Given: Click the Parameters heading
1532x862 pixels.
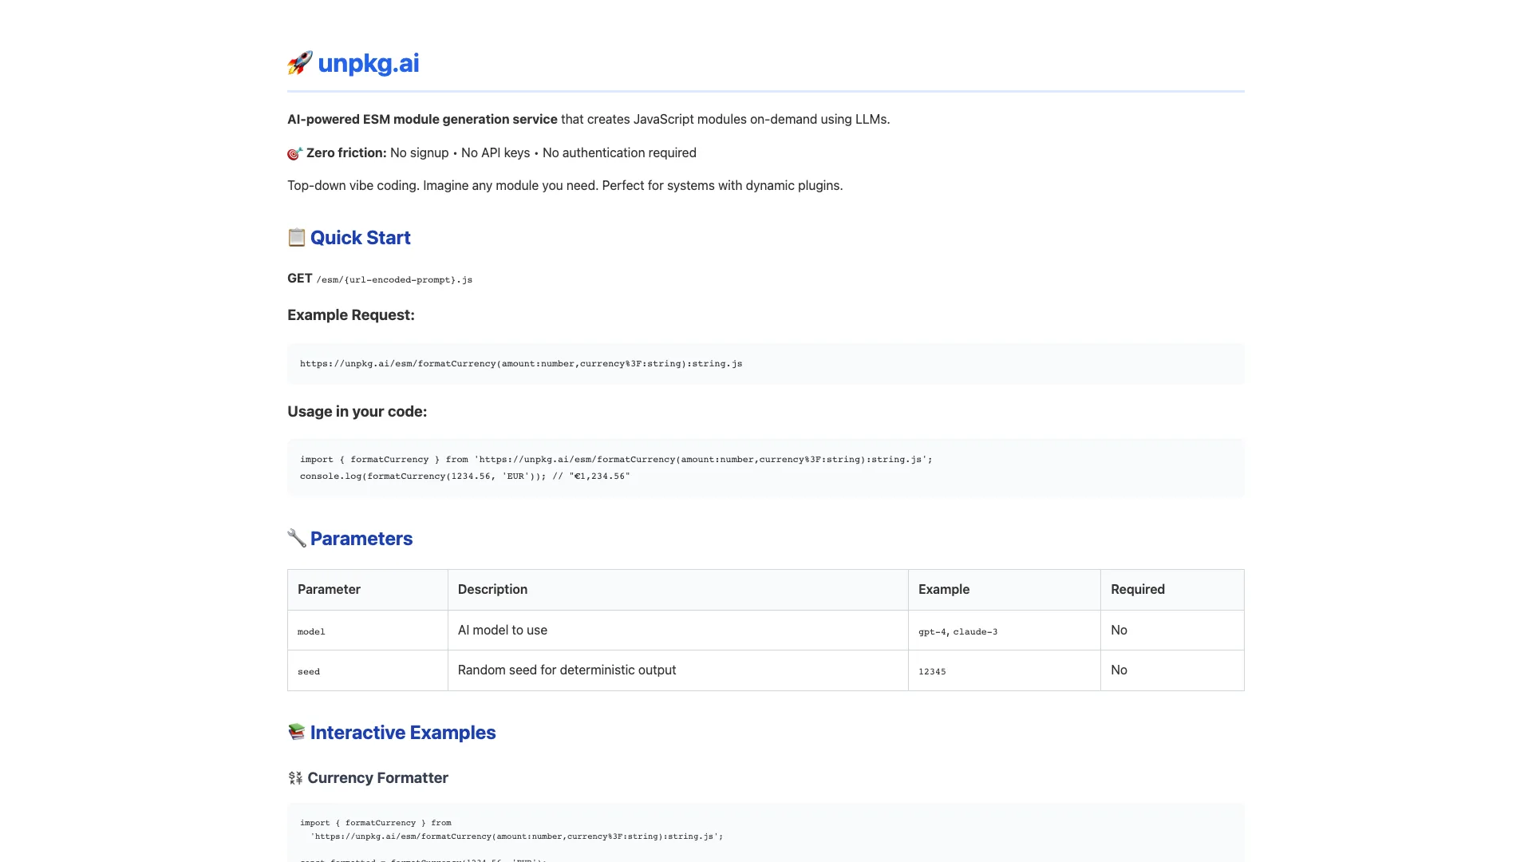Looking at the screenshot, I should point(361,539).
